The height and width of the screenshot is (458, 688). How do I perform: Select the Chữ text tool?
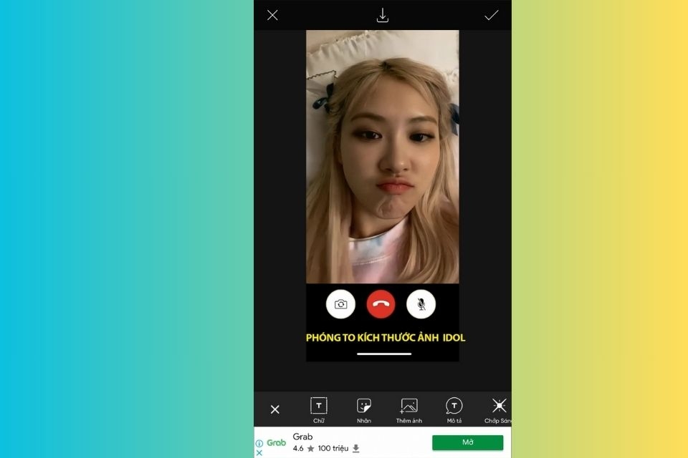318,410
